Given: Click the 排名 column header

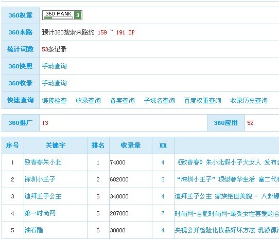Looking at the screenshot, I should 98,145.
